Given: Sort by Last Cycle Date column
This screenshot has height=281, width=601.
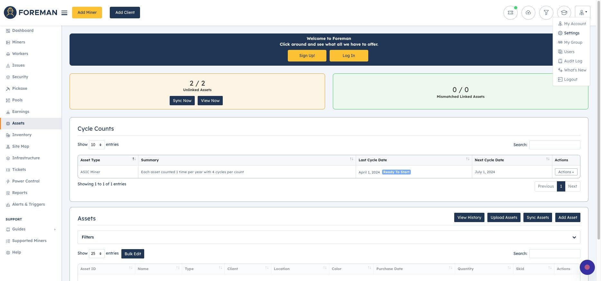Looking at the screenshot, I should (x=414, y=160).
